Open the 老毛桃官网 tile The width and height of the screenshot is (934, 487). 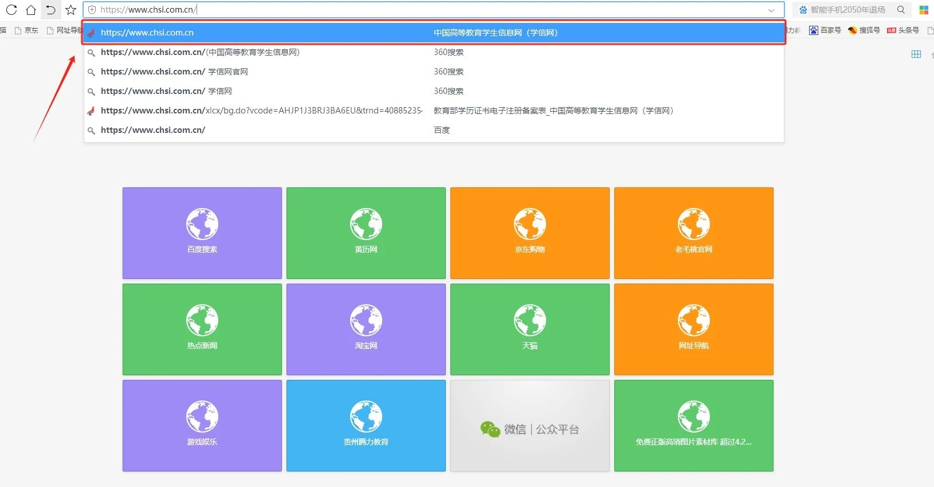[x=694, y=233]
